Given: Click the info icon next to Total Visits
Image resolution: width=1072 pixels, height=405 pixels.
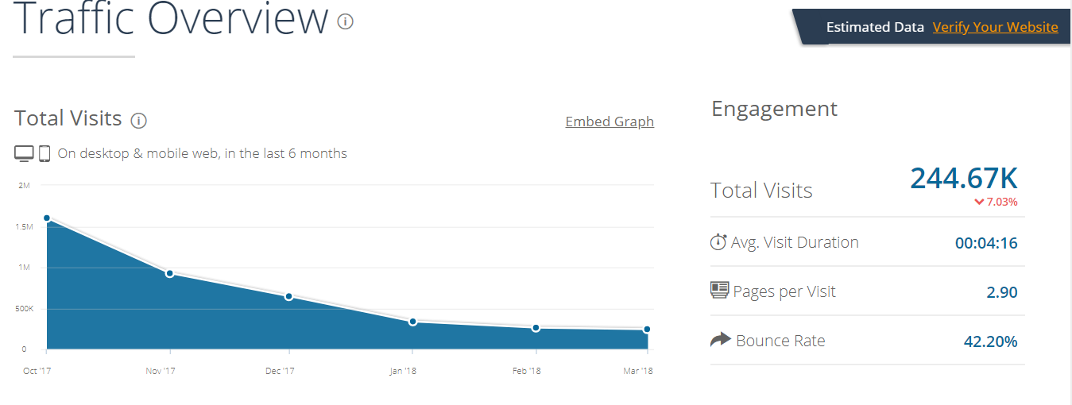Looking at the screenshot, I should point(139,121).
